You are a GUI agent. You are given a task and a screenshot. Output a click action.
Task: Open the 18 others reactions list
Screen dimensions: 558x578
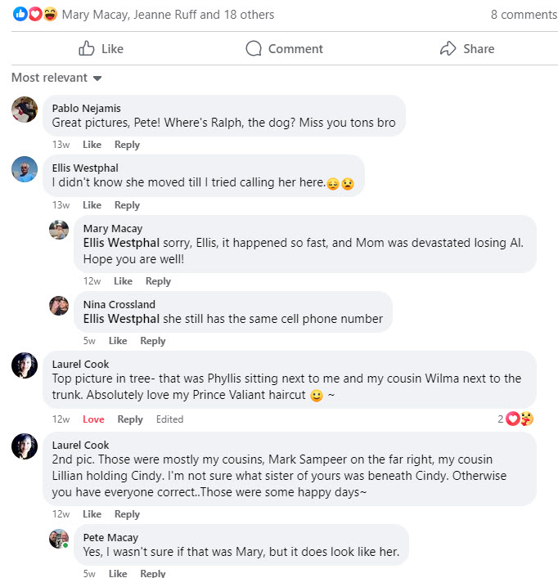(249, 15)
